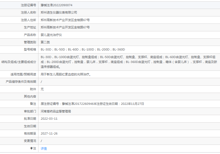Select the address value in the 生产地址 row
This screenshot has width=220, height=154.
pos(65,27)
